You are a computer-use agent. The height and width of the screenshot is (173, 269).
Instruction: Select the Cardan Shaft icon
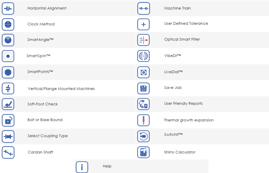[8, 152]
